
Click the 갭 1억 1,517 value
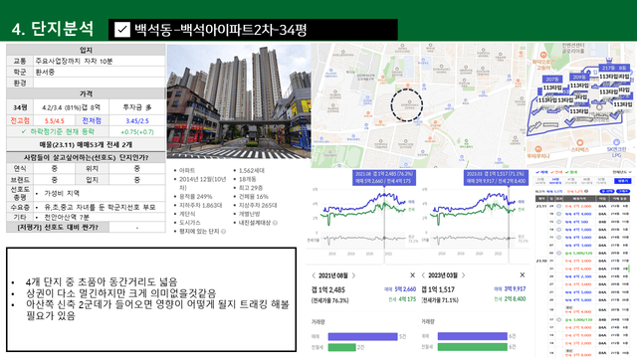438,289
